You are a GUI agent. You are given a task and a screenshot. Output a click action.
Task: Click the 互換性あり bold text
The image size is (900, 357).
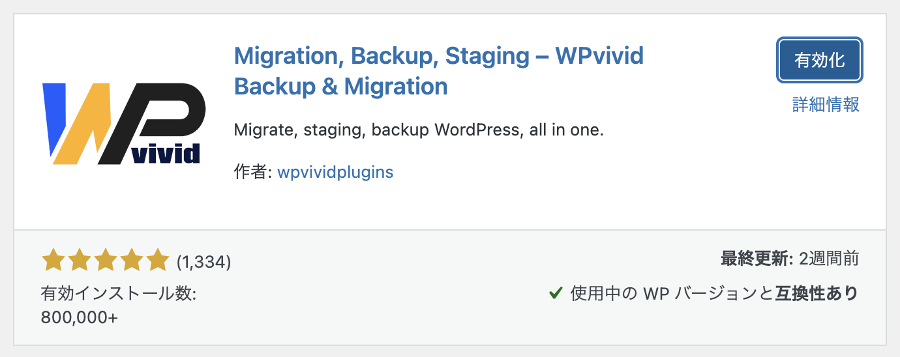tap(817, 294)
